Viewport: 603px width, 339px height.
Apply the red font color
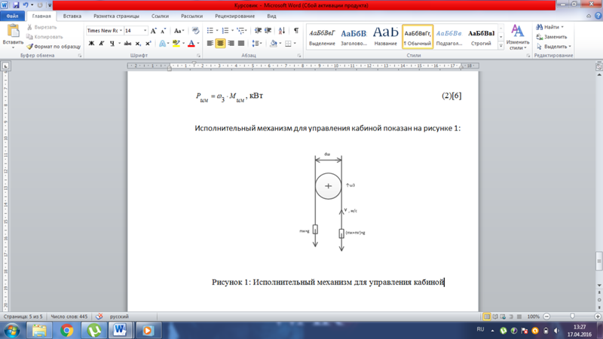point(191,44)
